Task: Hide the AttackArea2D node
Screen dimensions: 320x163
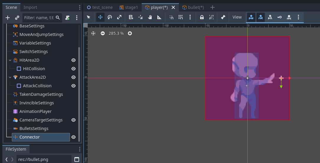Action: point(74,77)
